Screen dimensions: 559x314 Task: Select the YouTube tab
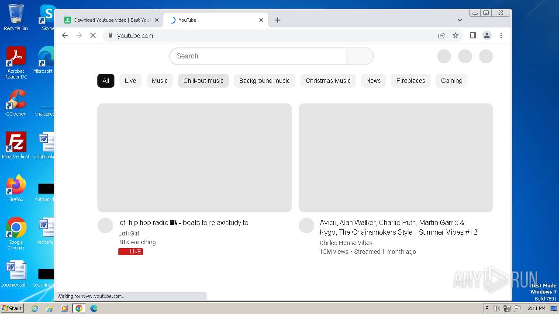point(216,20)
